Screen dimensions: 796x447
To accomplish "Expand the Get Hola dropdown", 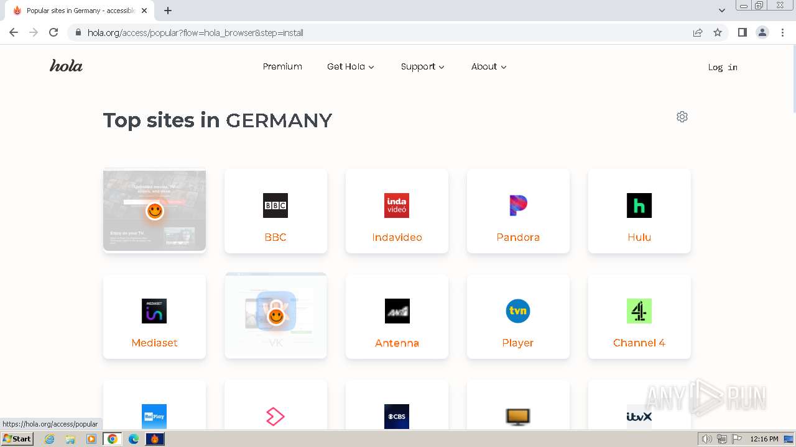I will click(x=351, y=66).
